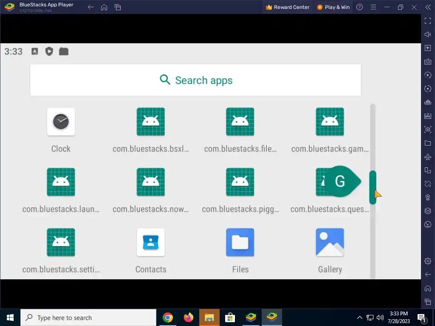The image size is (435, 326).
Task: Click the Search apps field
Action: (195, 80)
